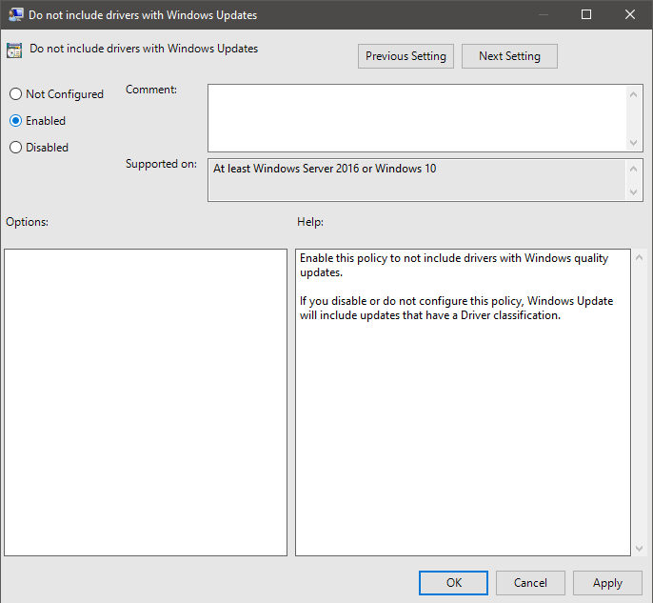The width and height of the screenshot is (653, 603).
Task: Click the 'Options:' label
Action: pyautogui.click(x=27, y=222)
